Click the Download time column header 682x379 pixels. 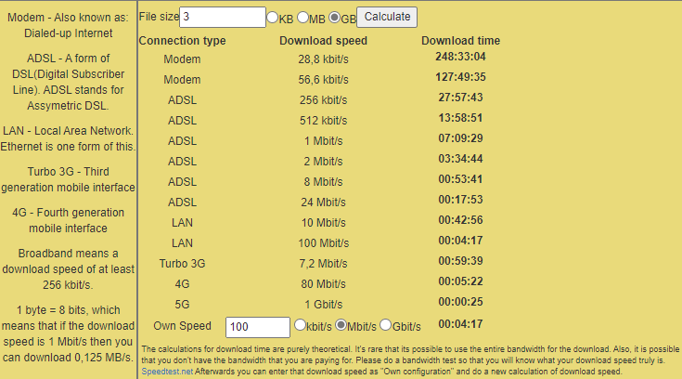click(460, 41)
